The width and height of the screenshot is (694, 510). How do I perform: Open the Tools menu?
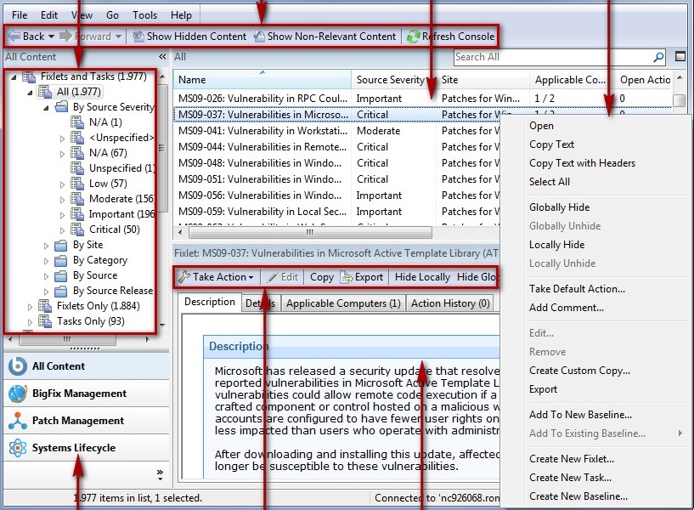coord(144,14)
